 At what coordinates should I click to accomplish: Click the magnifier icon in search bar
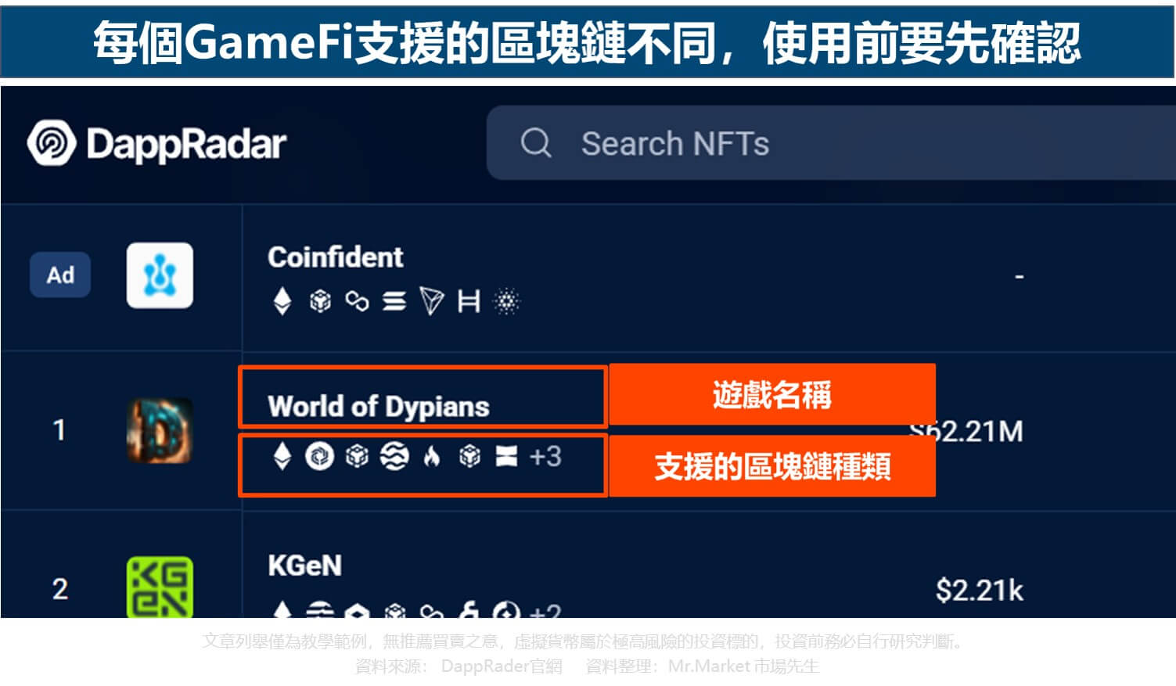[536, 143]
